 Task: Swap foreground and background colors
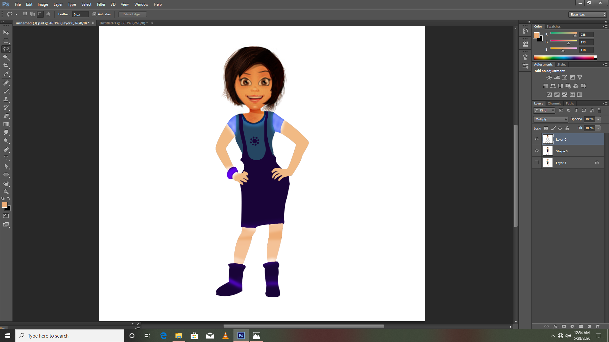(x=9, y=198)
